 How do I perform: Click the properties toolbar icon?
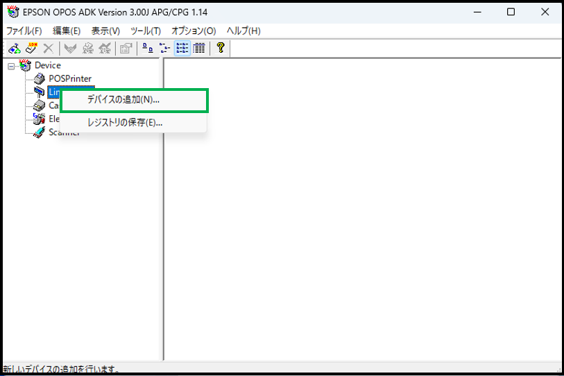click(126, 48)
